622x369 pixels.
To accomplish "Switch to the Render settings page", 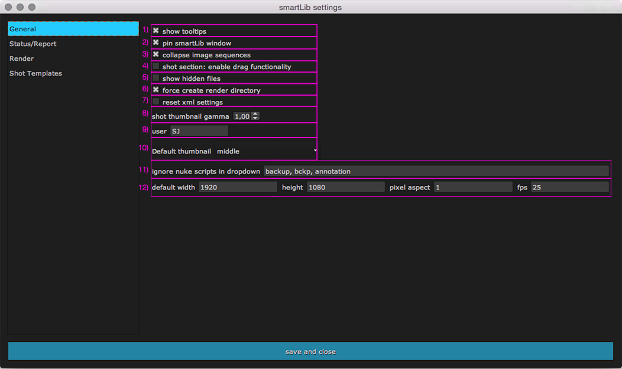I will [x=22, y=58].
